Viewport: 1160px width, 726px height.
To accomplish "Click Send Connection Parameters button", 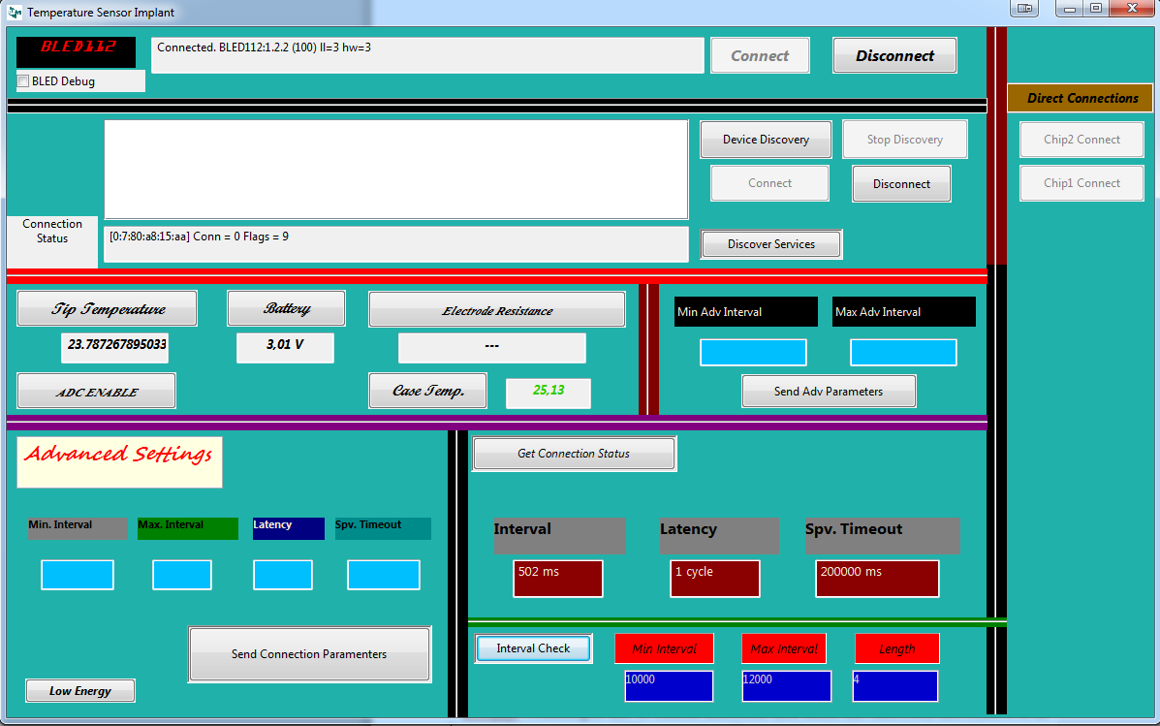I will point(309,654).
